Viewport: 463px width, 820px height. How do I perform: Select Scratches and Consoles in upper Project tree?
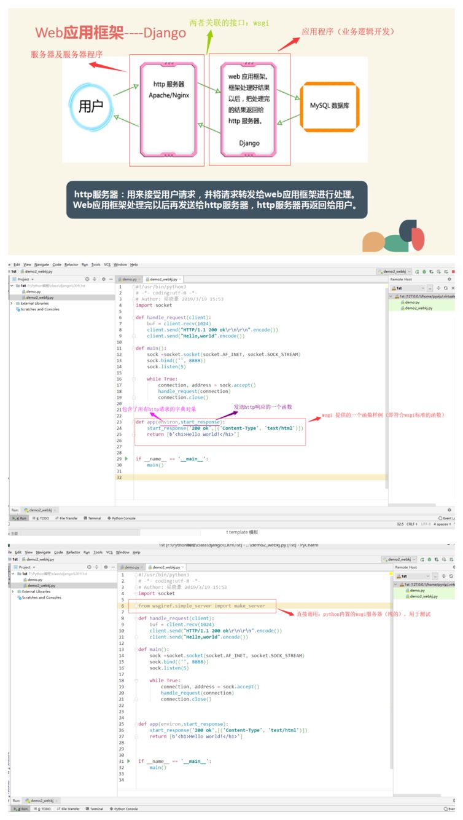(x=38, y=309)
